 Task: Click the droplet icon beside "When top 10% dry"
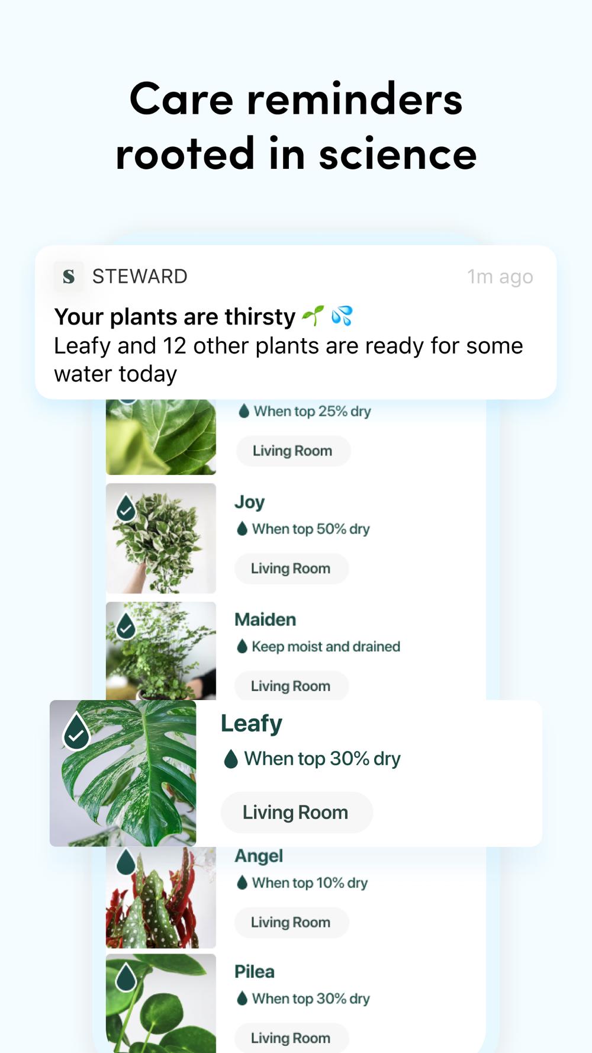pos(242,883)
